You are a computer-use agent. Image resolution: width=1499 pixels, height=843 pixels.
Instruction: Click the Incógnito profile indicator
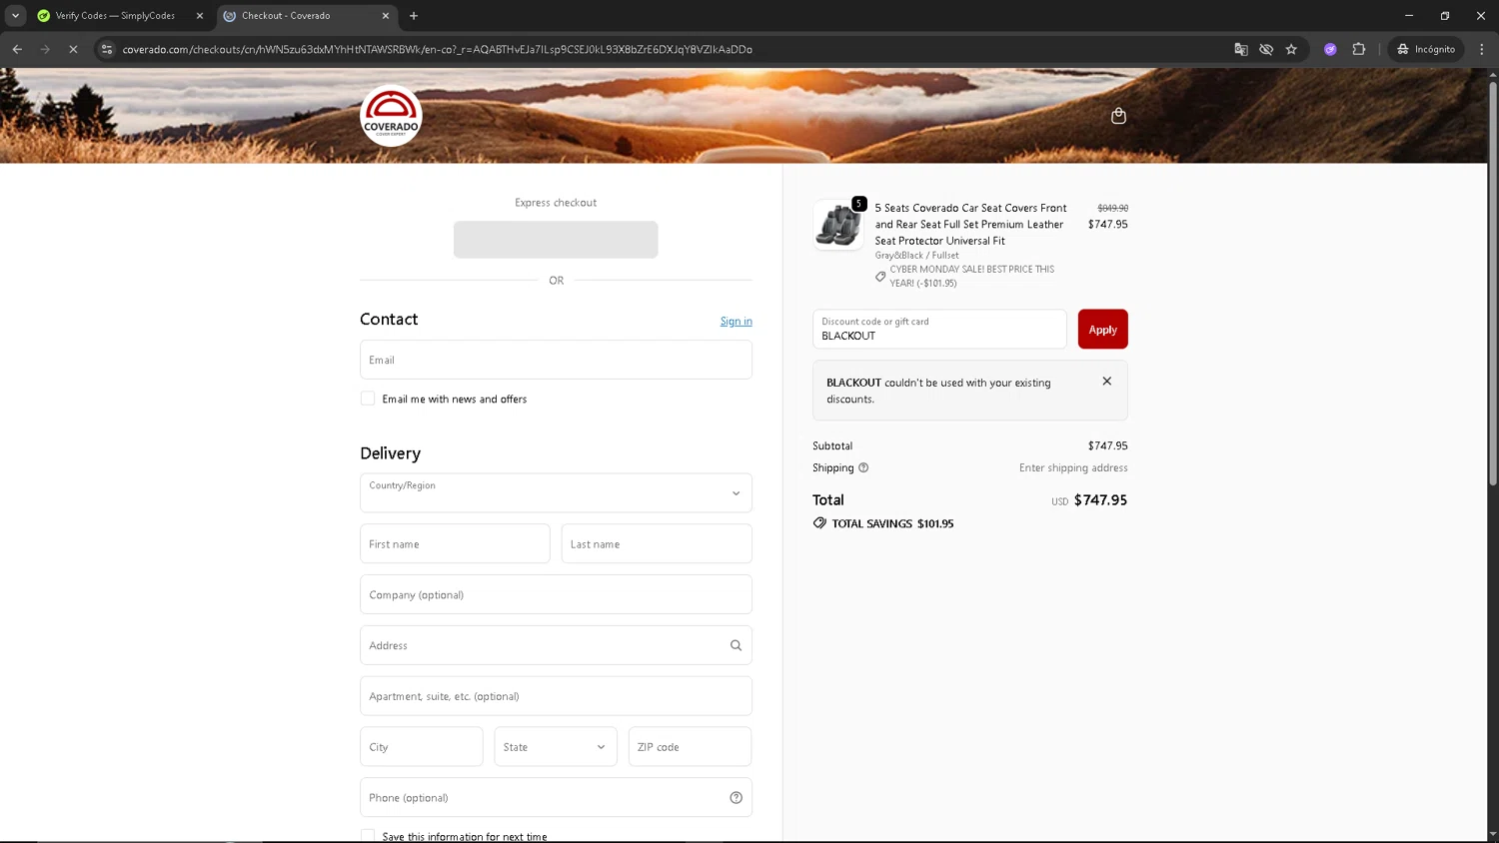[1426, 49]
